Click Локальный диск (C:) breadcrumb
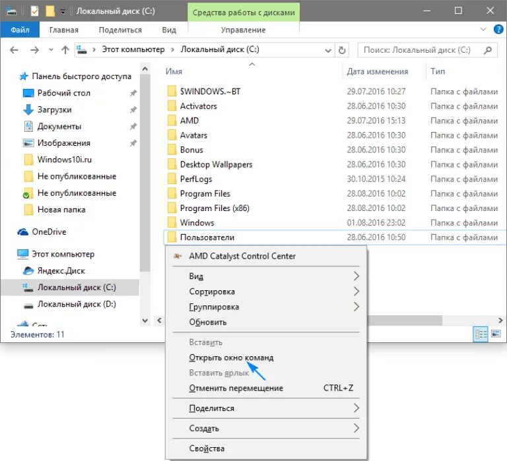Viewport: 507px width, 461px height. coord(220,49)
